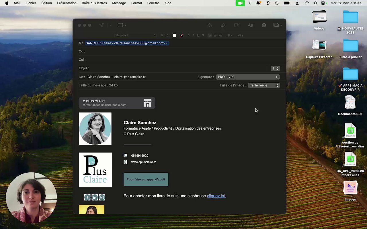Send the message with the paper plane icon
The width and height of the screenshot is (367, 229).
[x=101, y=25]
